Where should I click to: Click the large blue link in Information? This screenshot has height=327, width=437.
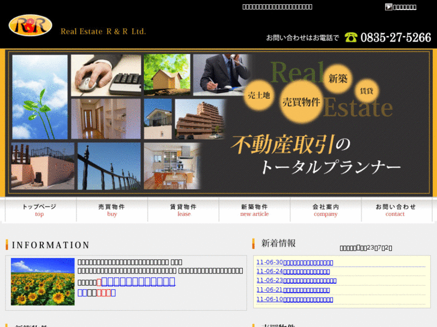[138, 281]
